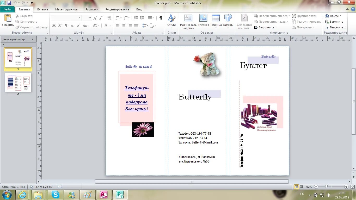Screen dimensions: 356x200
Task: Click Grow Font icon
Action: (x=95, y=18)
